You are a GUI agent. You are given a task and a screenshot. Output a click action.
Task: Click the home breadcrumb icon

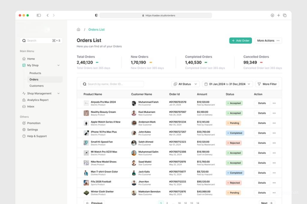[79, 30]
